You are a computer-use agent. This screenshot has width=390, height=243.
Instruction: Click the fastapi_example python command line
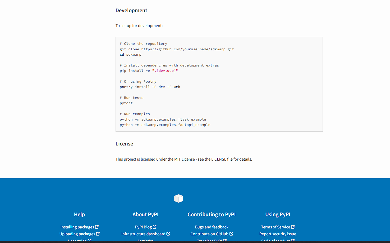[165, 125]
